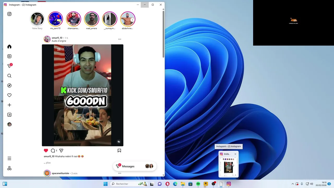
Task: Launch Microsoft Edge from taskbar
Action: pyautogui.click(x=175, y=184)
